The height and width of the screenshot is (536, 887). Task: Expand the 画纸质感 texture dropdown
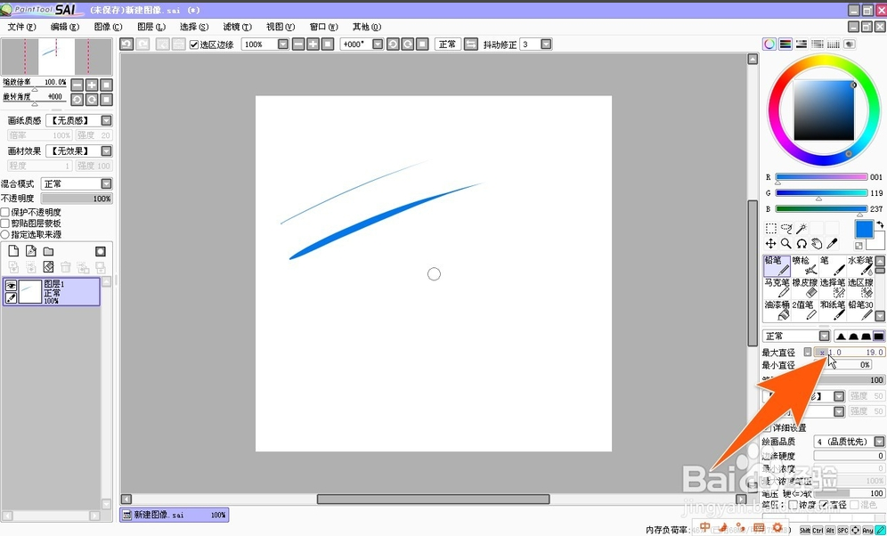click(106, 121)
